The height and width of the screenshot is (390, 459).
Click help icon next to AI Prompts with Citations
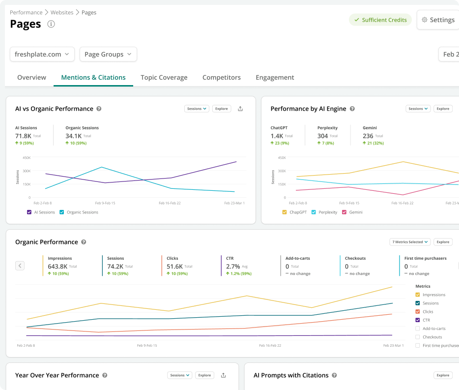334,375
